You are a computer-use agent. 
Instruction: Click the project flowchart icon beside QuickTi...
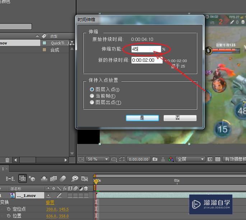click(x=72, y=43)
